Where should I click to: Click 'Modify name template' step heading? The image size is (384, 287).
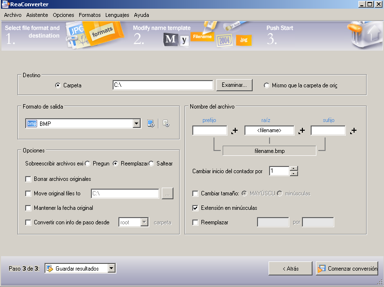pos(162,28)
